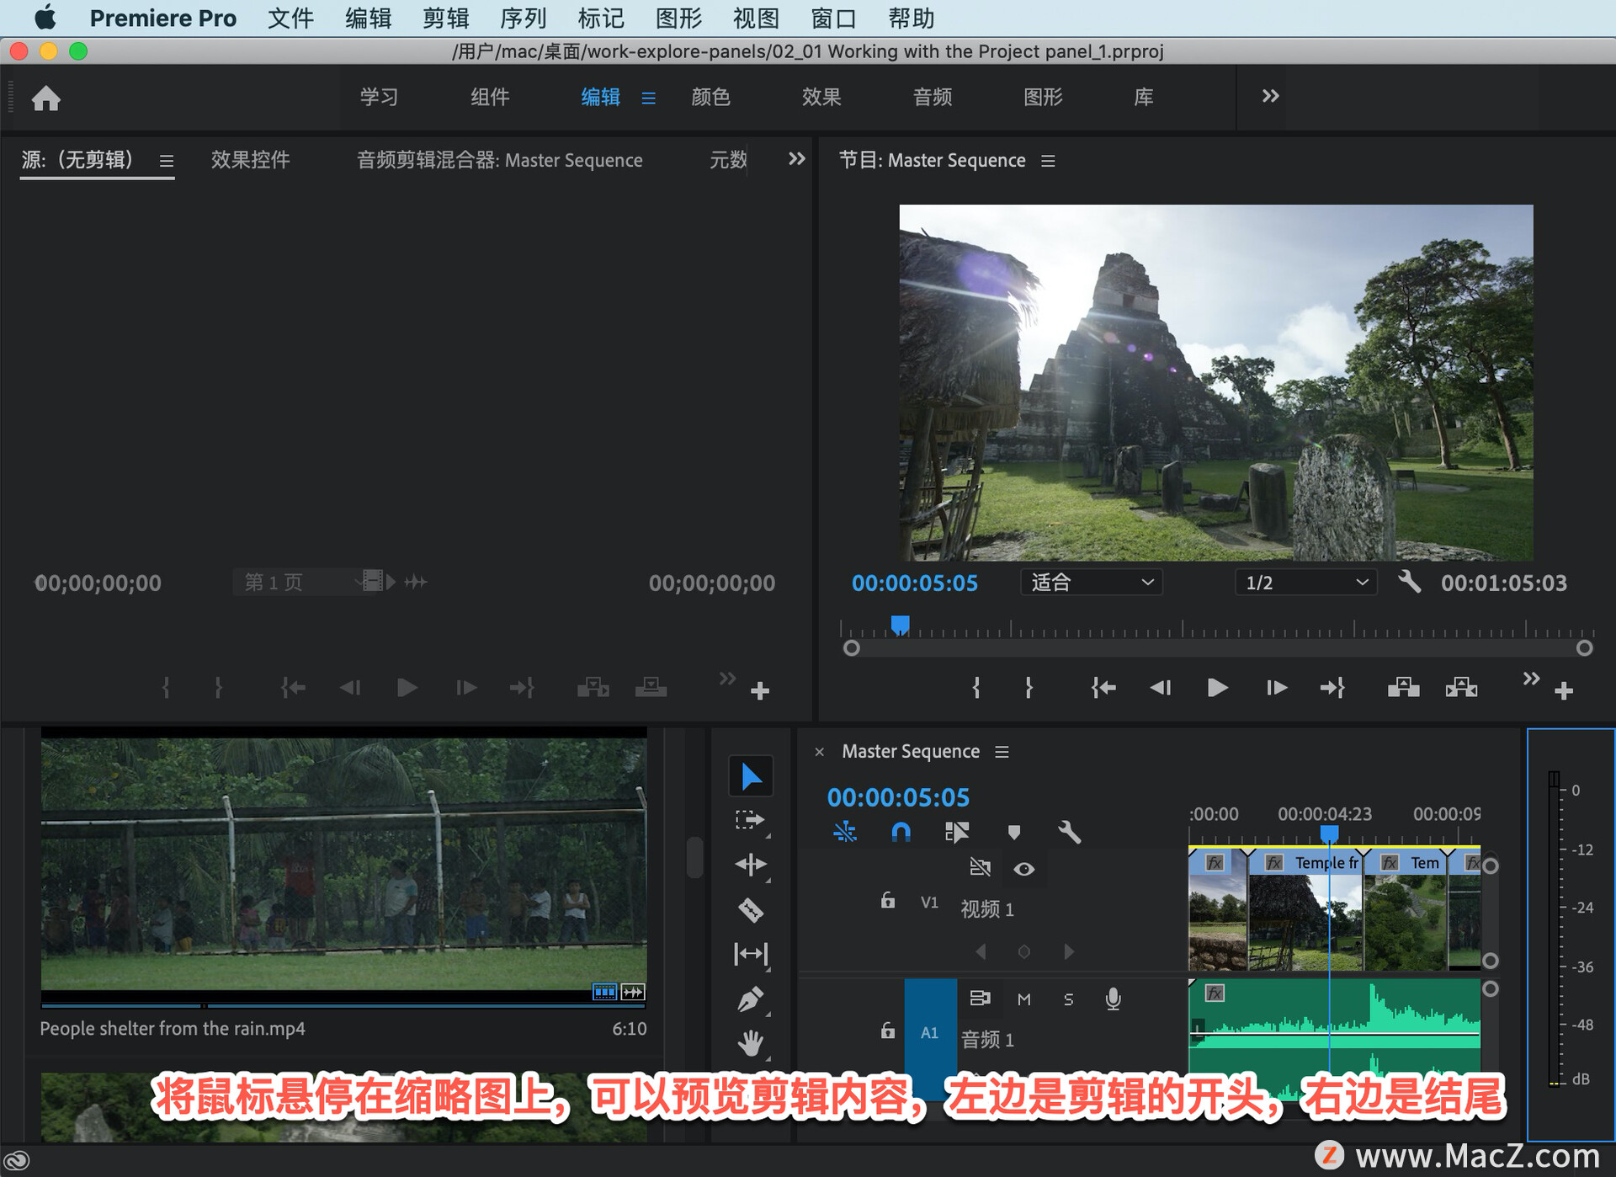Step back one frame in Program monitor
Viewport: 1616px width, 1177px height.
(1161, 688)
